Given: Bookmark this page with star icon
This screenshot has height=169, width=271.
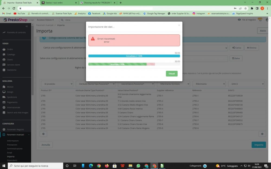Looking at the screenshot, I should (x=246, y=8).
